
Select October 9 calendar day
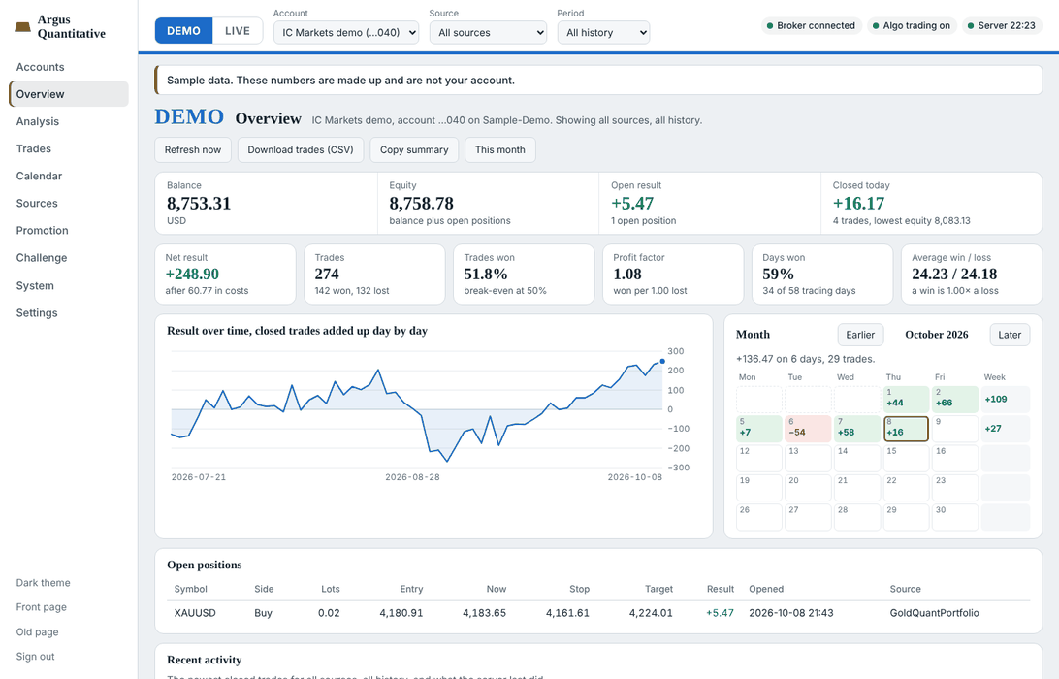(x=955, y=429)
